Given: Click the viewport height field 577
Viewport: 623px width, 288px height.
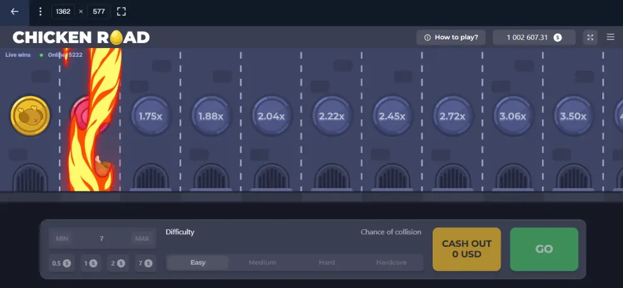Looking at the screenshot, I should pyautogui.click(x=98, y=11).
